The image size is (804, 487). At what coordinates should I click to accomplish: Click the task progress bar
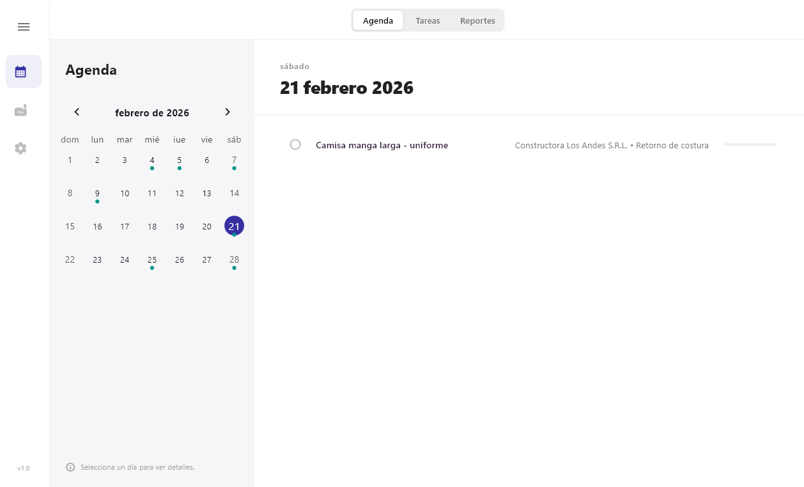click(x=749, y=145)
